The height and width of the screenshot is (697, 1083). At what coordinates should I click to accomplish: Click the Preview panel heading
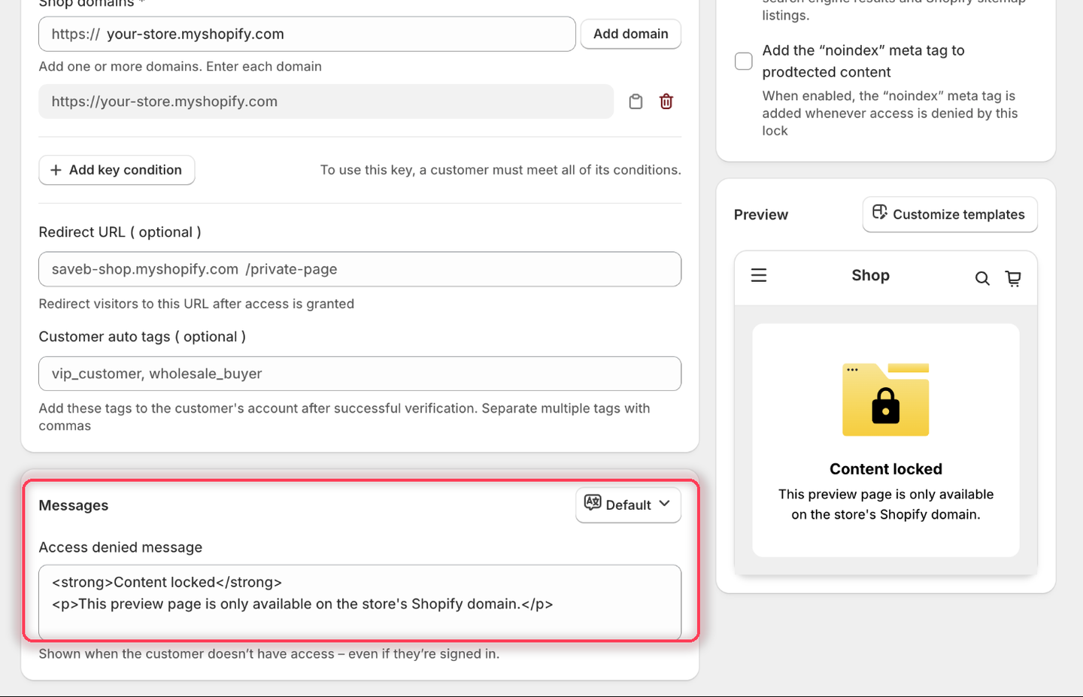pyautogui.click(x=761, y=214)
